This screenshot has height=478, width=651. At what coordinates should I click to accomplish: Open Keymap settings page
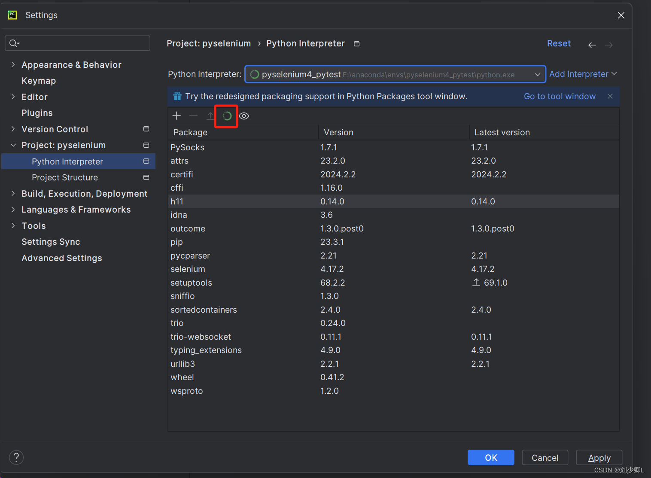(x=39, y=81)
